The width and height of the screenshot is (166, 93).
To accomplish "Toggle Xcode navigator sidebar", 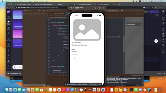I will coord(31,11).
